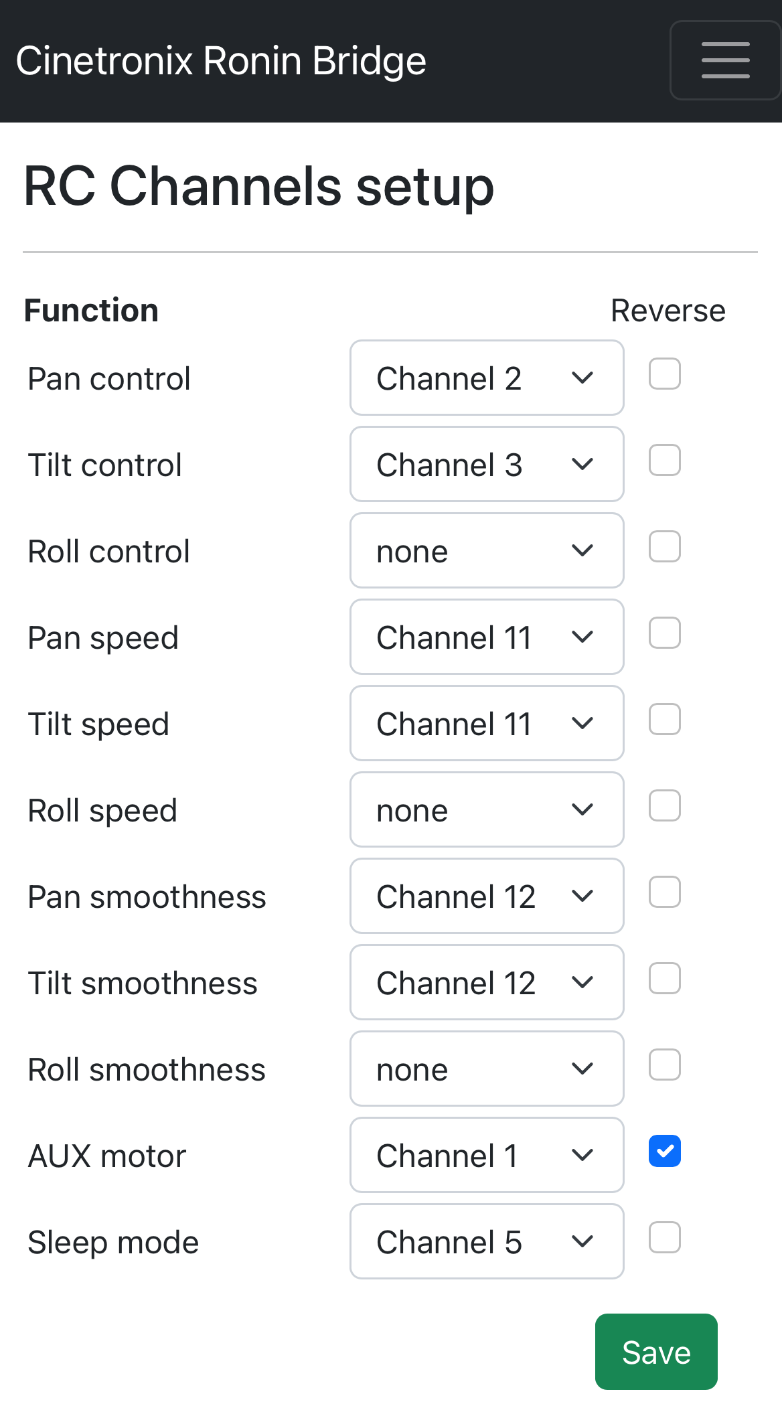Screen dimensions: 782x1412
Task: Open the Tilt smoothness channel dropdown
Action: coord(487,983)
